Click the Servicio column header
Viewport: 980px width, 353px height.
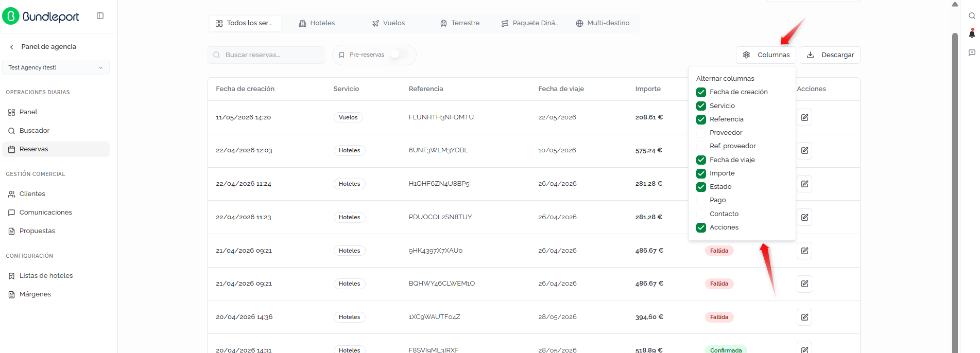[346, 89]
